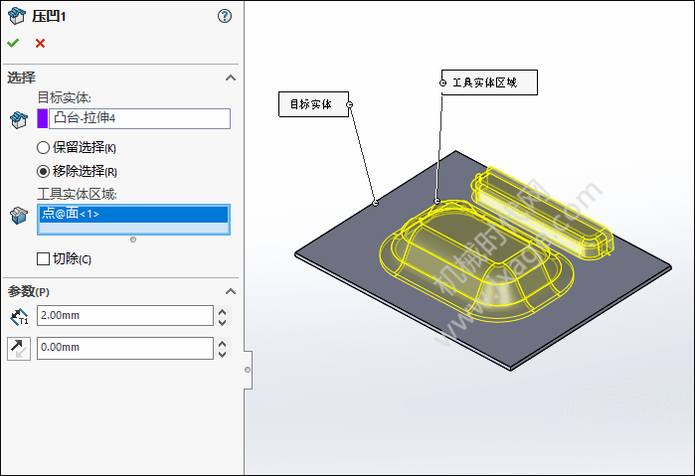Screen dimensions: 695x476
Task: Select the 点@面<1> list entry
Action: point(133,214)
